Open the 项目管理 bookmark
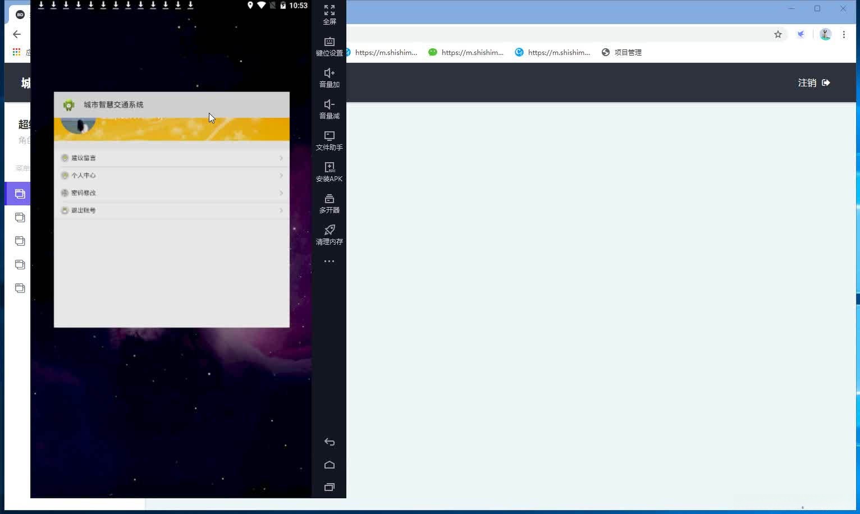 [x=621, y=52]
